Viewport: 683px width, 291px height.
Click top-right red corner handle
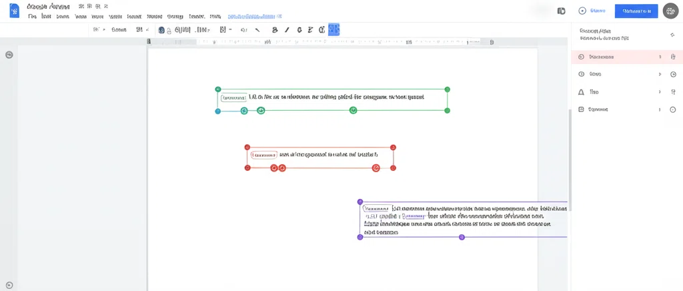[x=393, y=148]
